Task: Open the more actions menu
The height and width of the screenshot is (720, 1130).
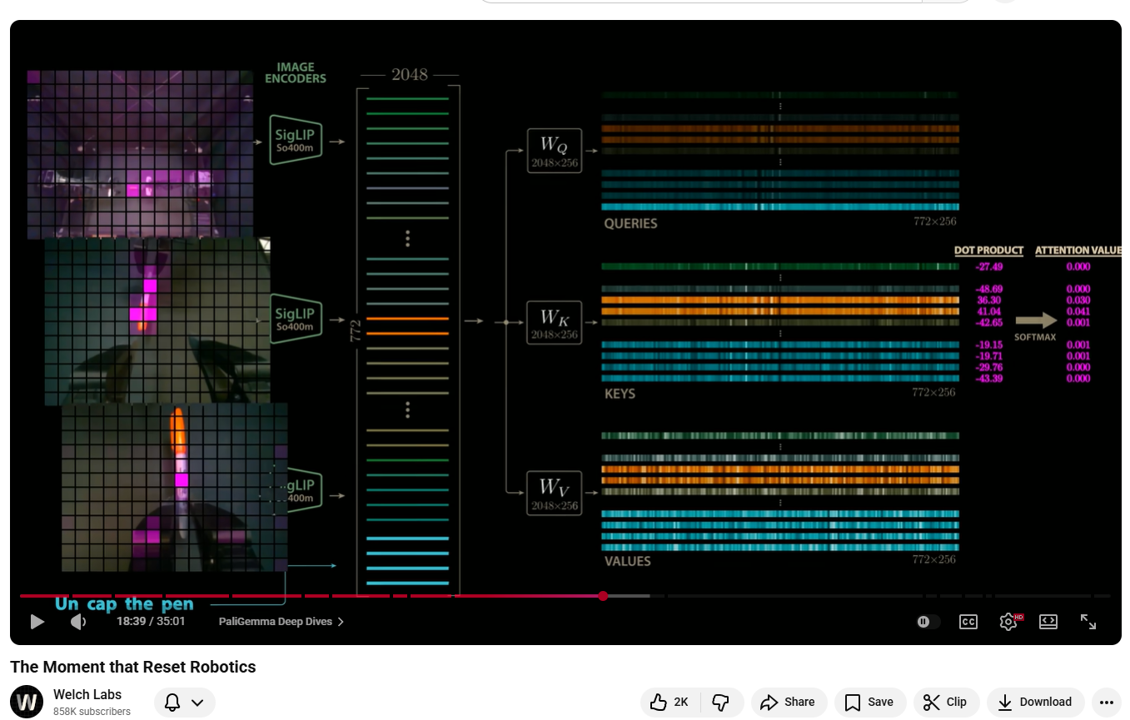Action: click(x=1107, y=702)
